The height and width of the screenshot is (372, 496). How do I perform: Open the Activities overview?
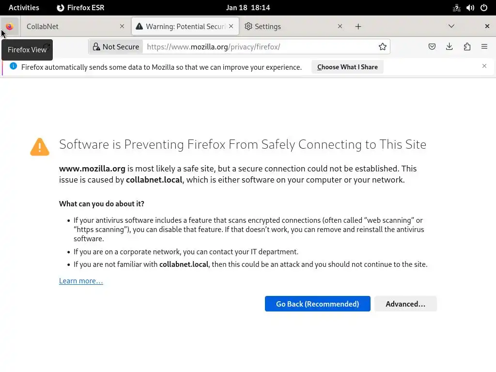[24, 8]
